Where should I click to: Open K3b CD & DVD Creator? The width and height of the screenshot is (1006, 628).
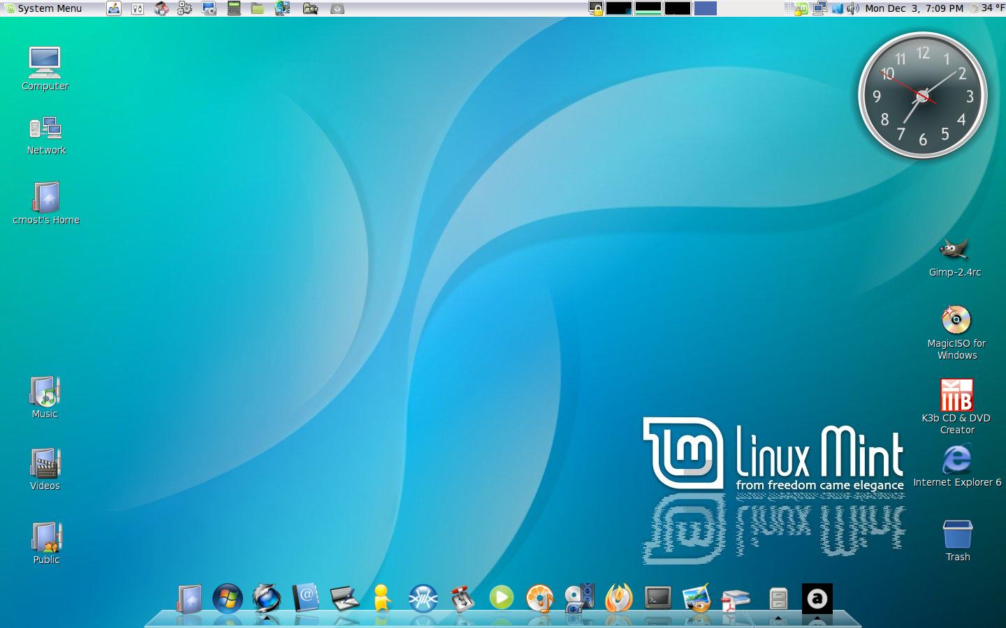[956, 407]
